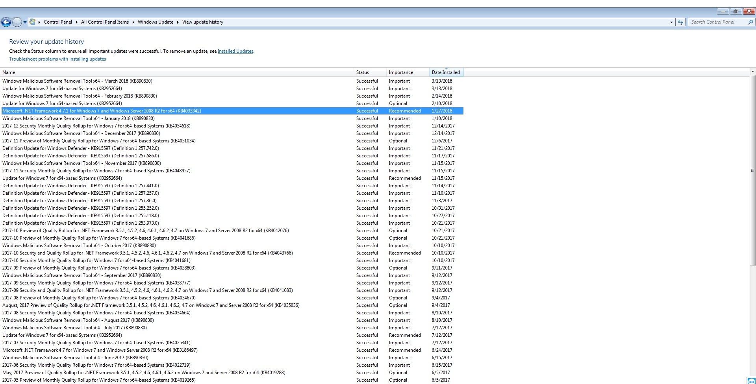Screen dimensions: 756x384
Task: Click the Control Panel breadcrumb
Action: tap(58, 22)
